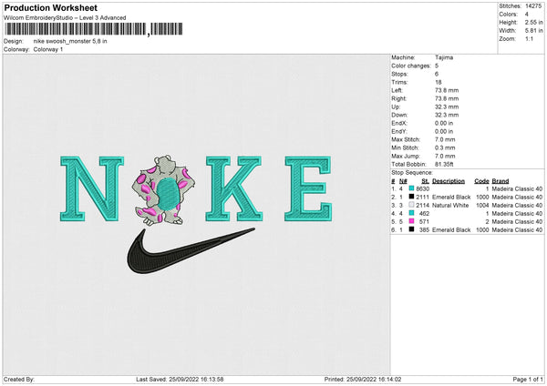Select the Color changes label
Viewport: 547px width, 386px height.
click(411, 66)
